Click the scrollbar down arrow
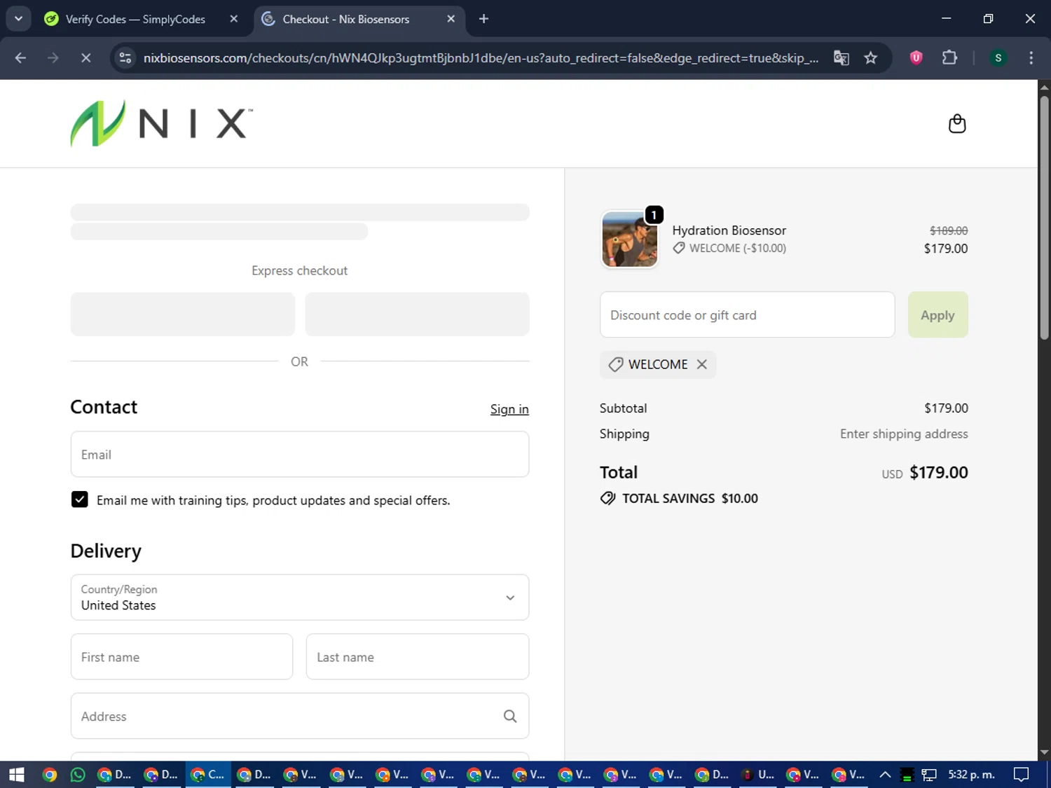Viewport: 1051px width, 788px height. pyautogui.click(x=1044, y=753)
